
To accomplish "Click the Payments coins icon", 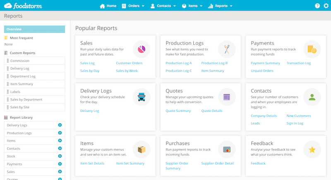I will point(312,49).
